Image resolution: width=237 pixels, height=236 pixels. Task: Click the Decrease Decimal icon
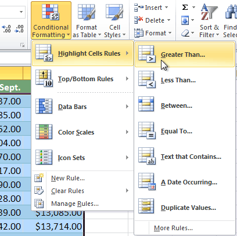point(19,29)
